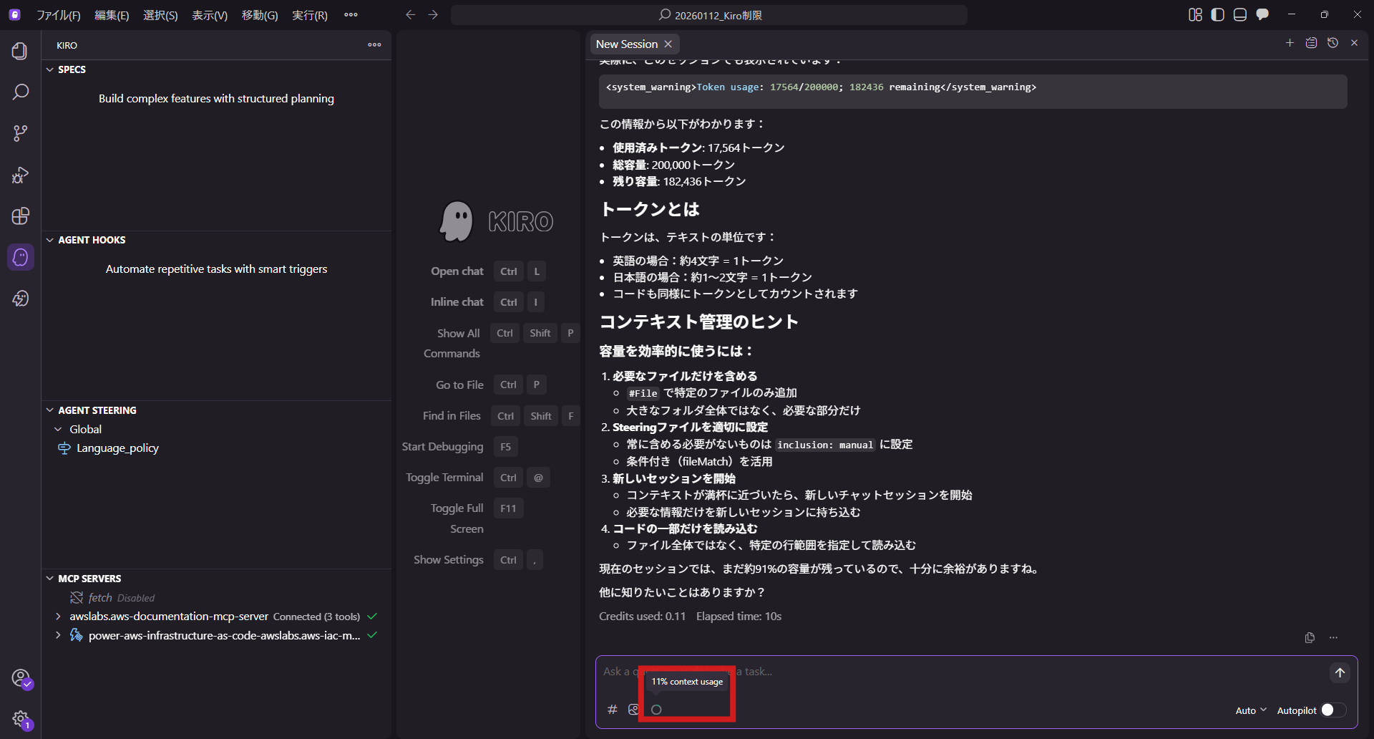Open the Language_policy steering file

click(x=117, y=448)
